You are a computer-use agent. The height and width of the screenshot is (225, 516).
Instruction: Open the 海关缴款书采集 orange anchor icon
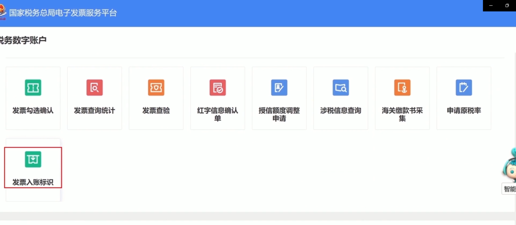(402, 87)
